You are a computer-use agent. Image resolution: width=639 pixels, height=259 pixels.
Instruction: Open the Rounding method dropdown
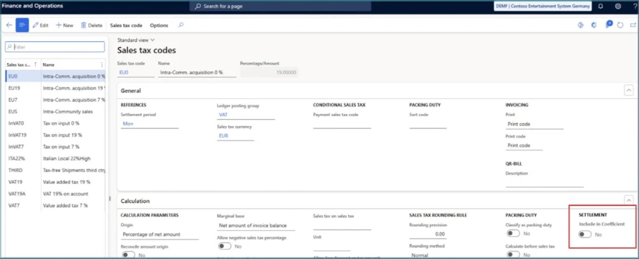[428, 255]
